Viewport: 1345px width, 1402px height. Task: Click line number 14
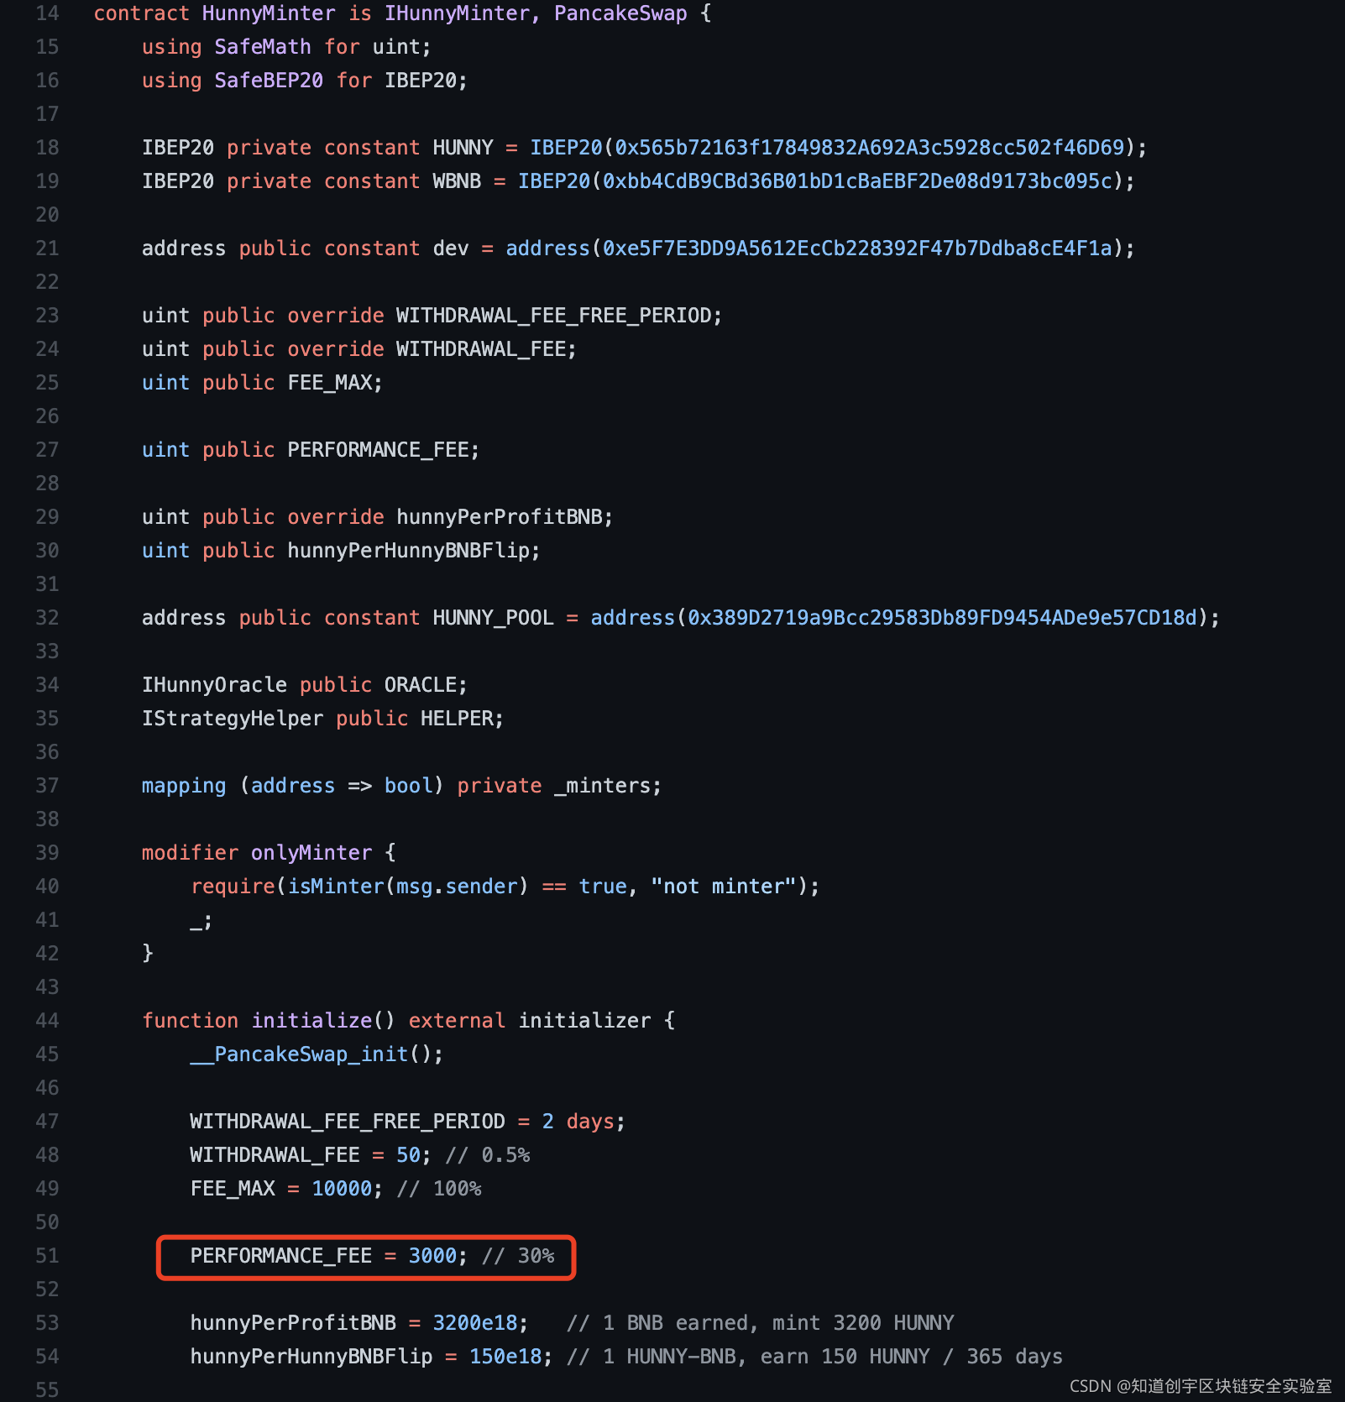pos(47,13)
